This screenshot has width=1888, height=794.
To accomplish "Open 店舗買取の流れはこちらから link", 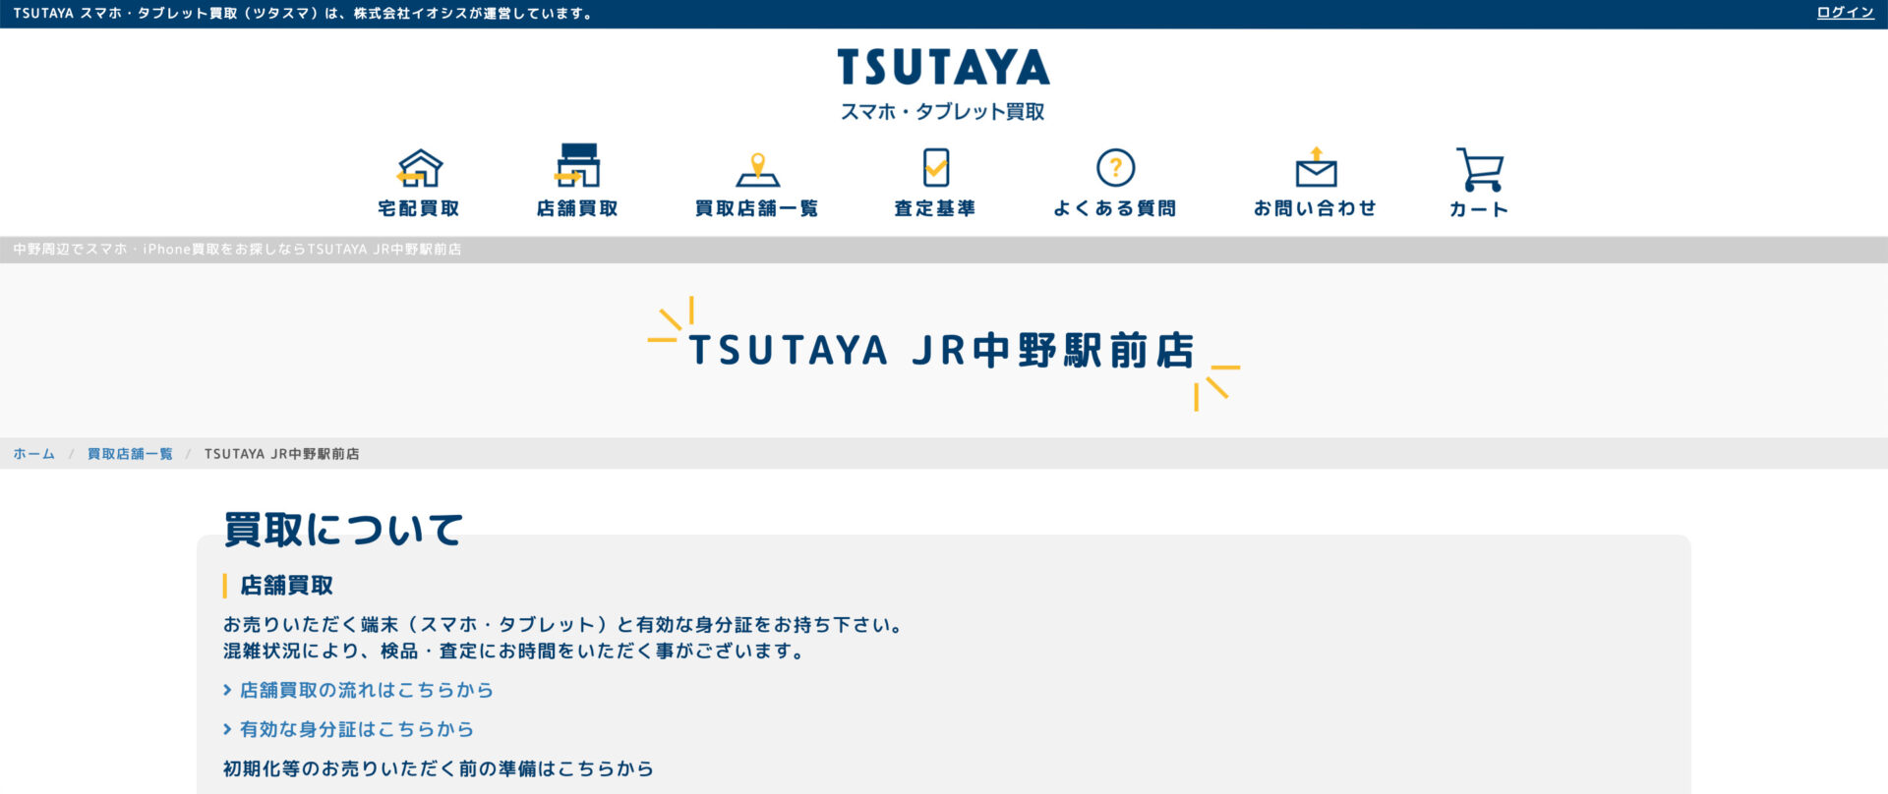I will tap(367, 690).
